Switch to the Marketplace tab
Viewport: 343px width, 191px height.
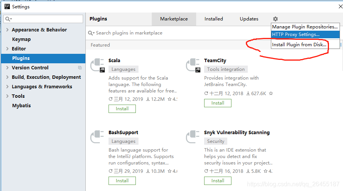(174, 19)
